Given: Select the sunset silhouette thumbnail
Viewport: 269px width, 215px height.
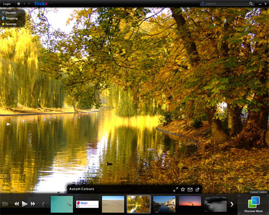Looking at the screenshot, I should [x=190, y=201].
